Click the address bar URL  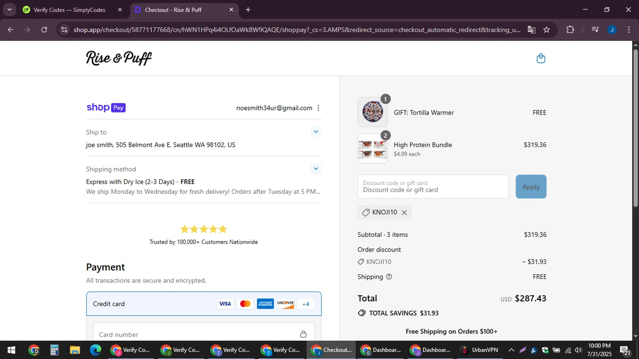click(297, 30)
